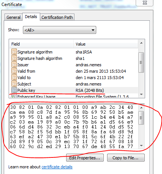
Task: Click the field list scroll-up arrow
Action: click(x=141, y=43)
